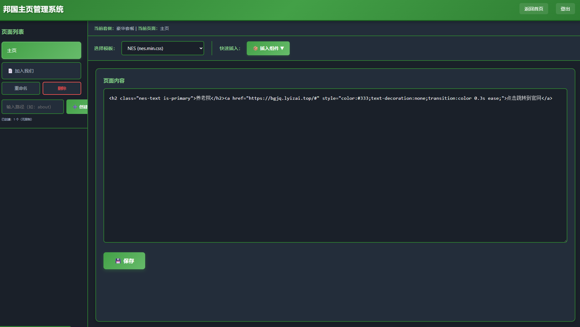Click the template select chevron arrow
Viewport: 580px width, 327px height.
point(201,48)
